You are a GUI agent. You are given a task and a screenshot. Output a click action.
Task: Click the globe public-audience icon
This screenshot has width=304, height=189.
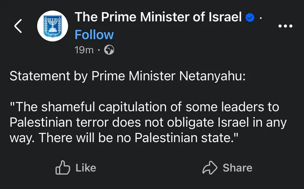pyautogui.click(x=109, y=50)
